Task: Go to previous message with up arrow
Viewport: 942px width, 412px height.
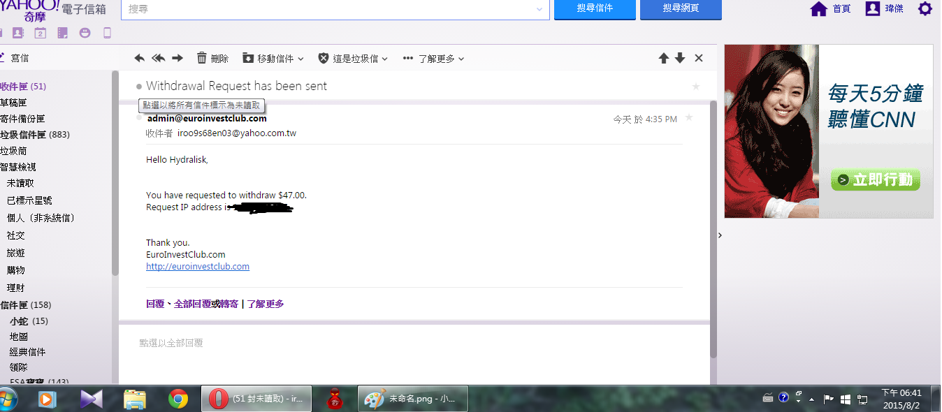Action: coord(664,59)
